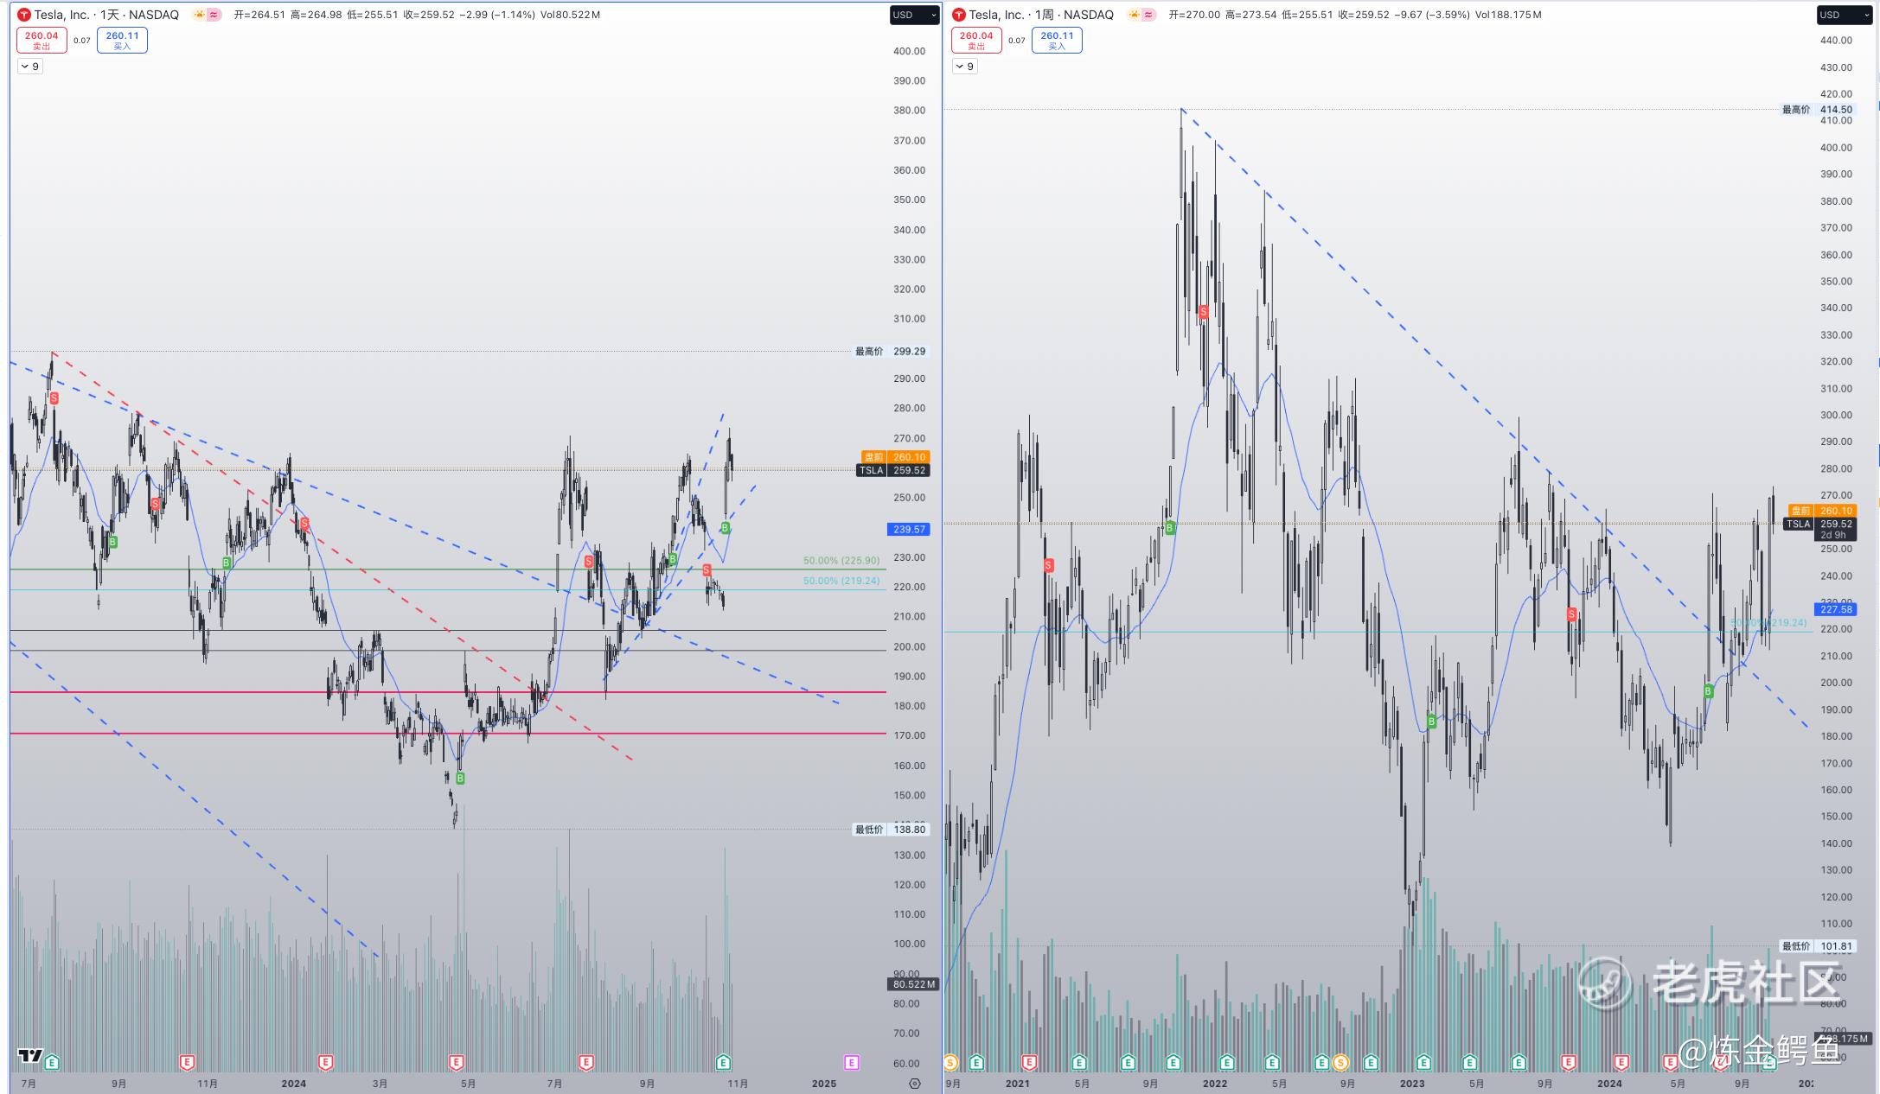1880x1094 pixels.
Task: Click the Vol80.522M readout in daily header
Action: pyautogui.click(x=570, y=15)
